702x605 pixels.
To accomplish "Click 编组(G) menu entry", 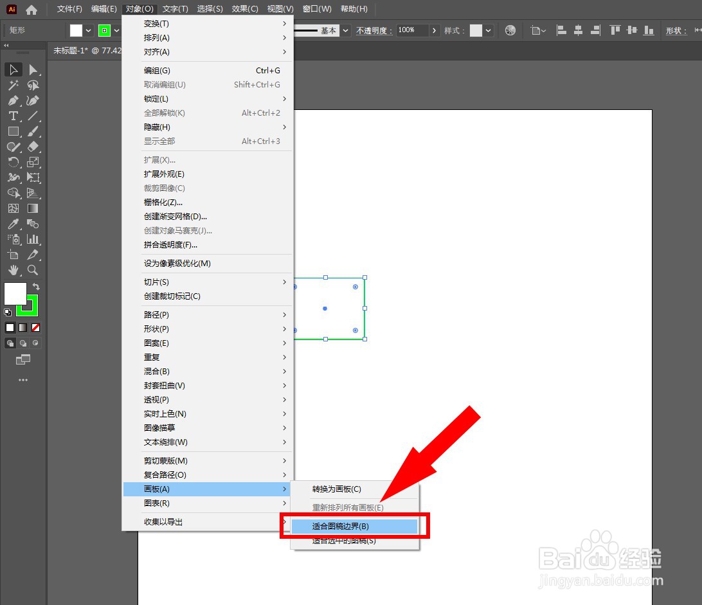I will [208, 70].
